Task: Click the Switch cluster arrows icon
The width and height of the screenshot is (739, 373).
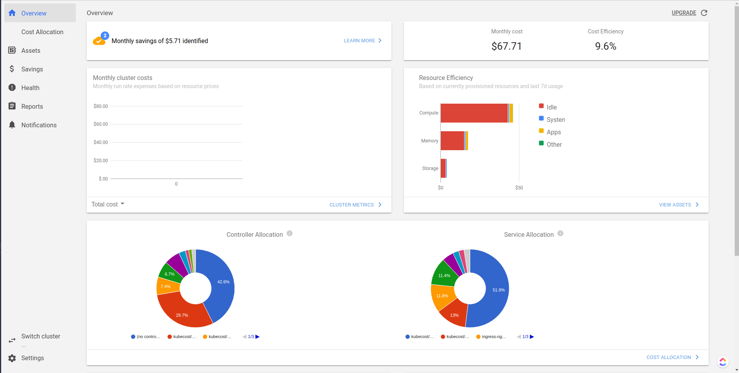Action: tap(12, 340)
